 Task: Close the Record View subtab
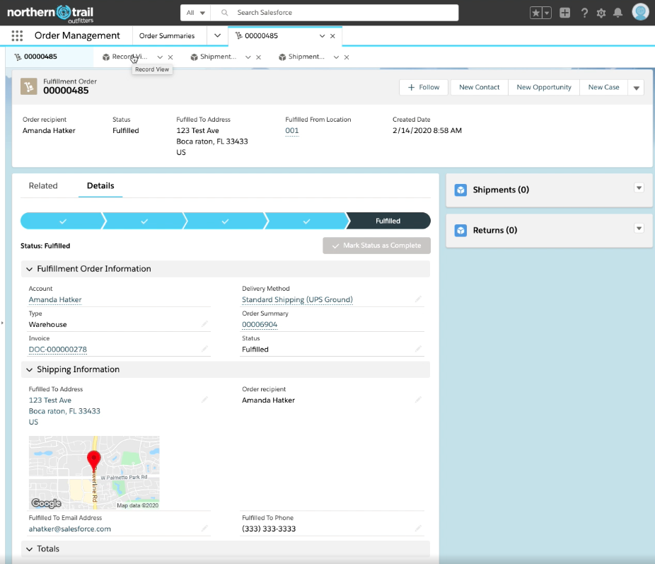click(x=170, y=57)
